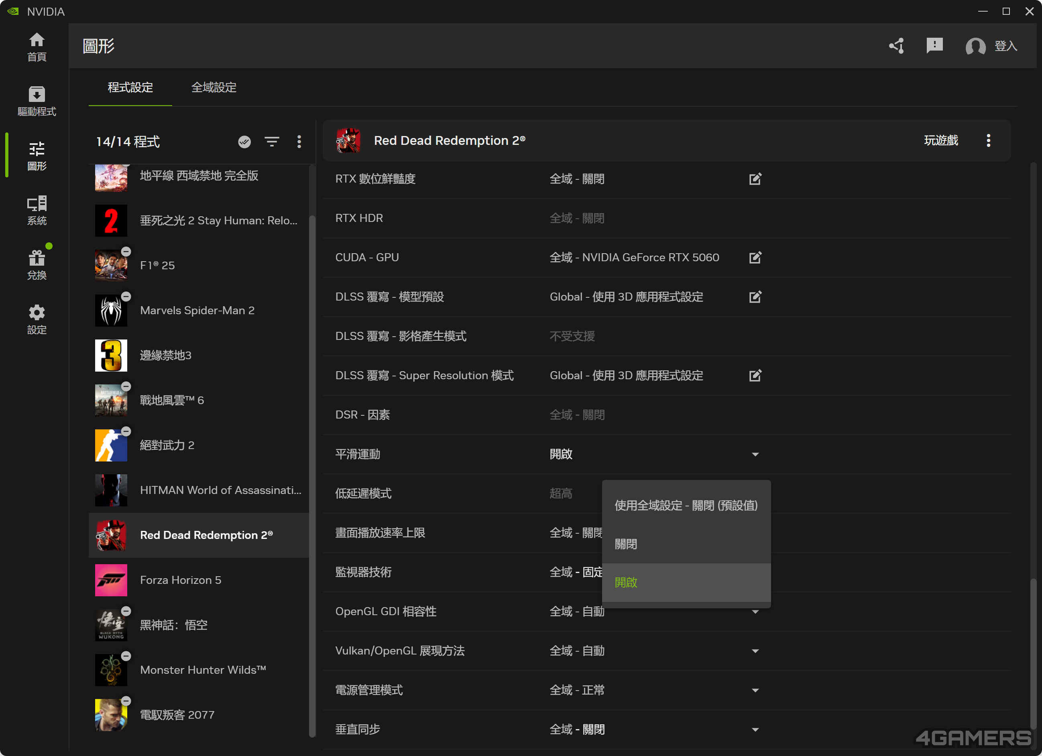Click the feedback notification icon
The width and height of the screenshot is (1042, 756).
934,45
